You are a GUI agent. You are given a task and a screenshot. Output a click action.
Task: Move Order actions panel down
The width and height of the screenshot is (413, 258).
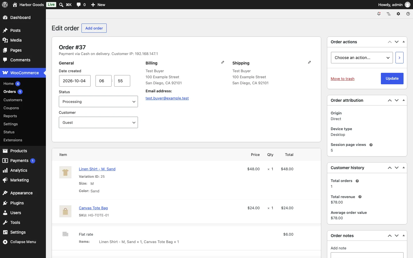397,42
